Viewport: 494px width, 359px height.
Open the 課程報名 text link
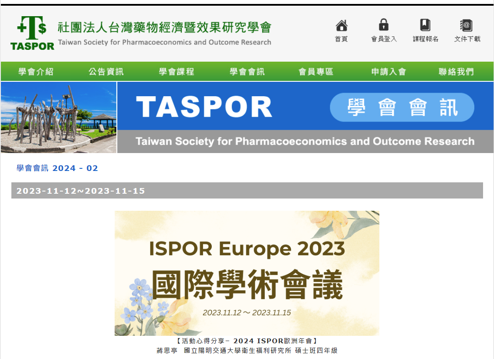426,39
